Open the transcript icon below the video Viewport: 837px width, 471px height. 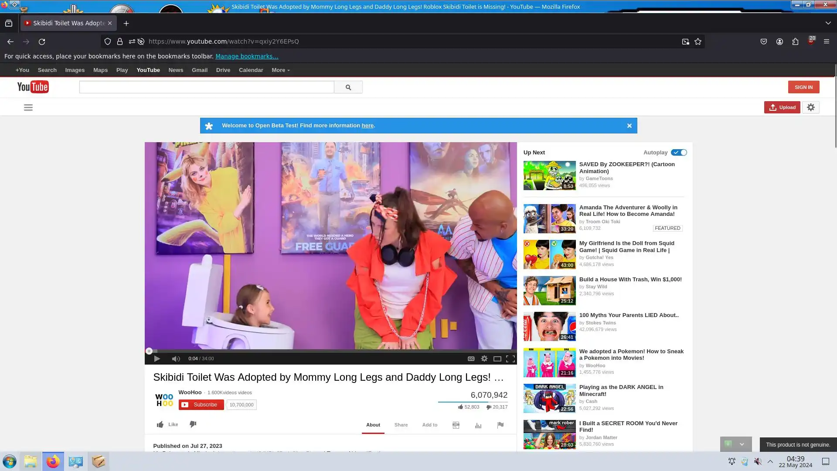[x=456, y=425]
